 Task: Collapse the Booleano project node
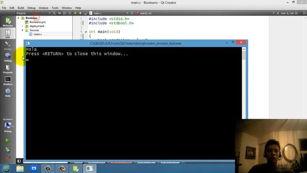pyautogui.click(x=19, y=18)
